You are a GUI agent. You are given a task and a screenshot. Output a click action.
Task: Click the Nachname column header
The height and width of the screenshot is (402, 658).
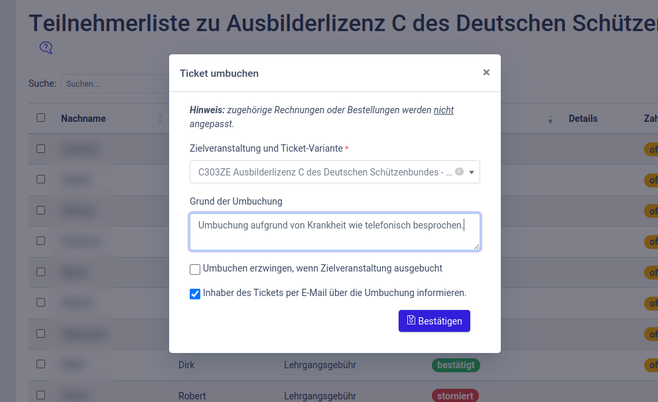pyautogui.click(x=84, y=119)
